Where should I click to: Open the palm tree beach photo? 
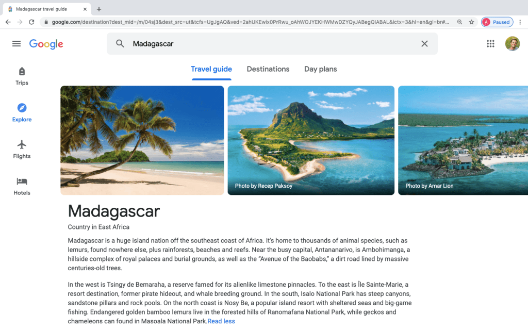142,140
